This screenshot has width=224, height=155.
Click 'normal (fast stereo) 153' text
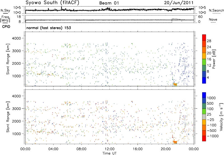click(x=48, y=28)
